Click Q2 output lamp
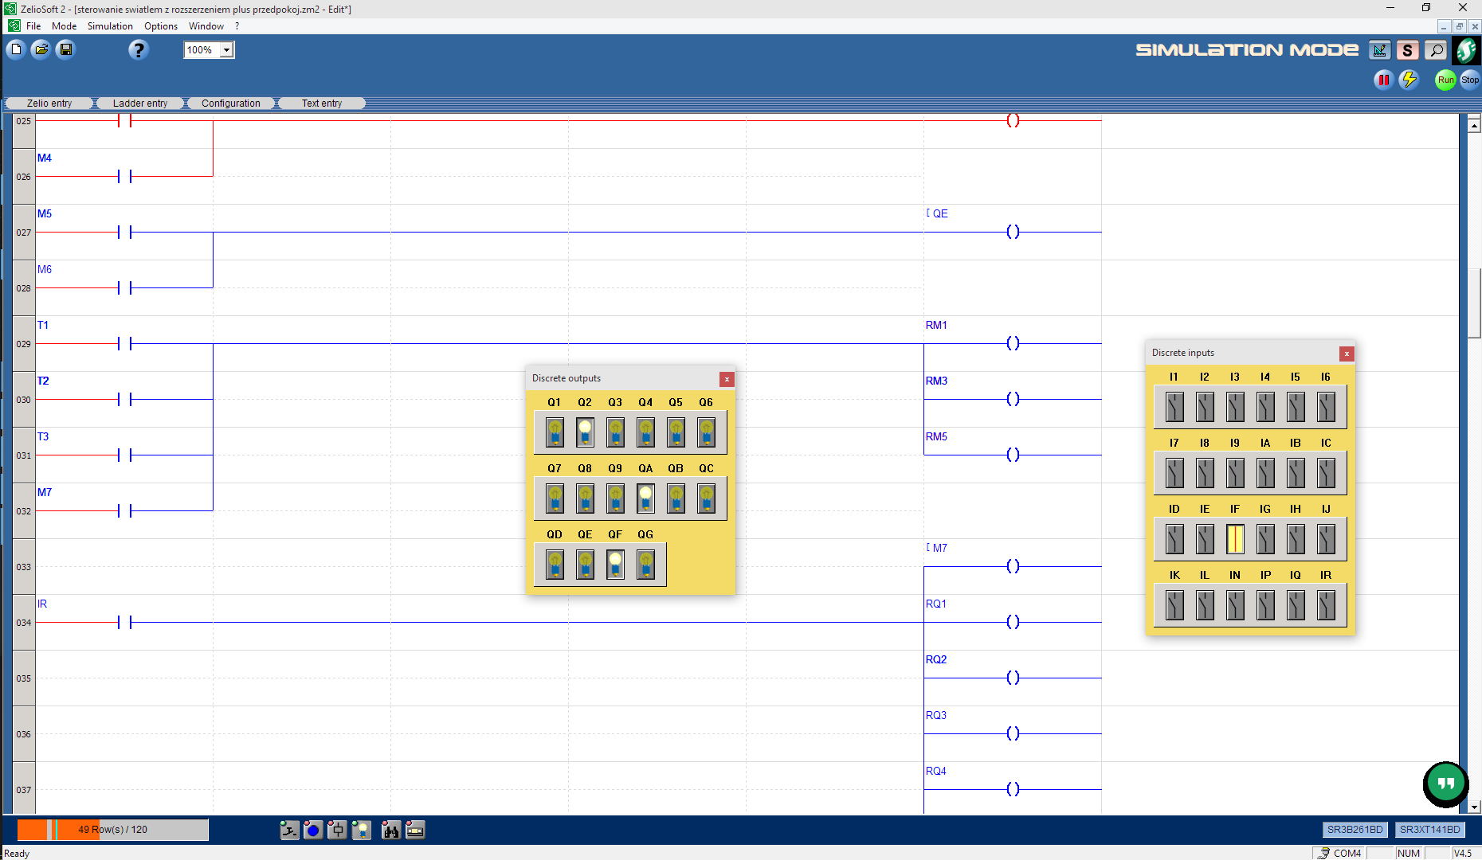The width and height of the screenshot is (1482, 860). point(585,432)
